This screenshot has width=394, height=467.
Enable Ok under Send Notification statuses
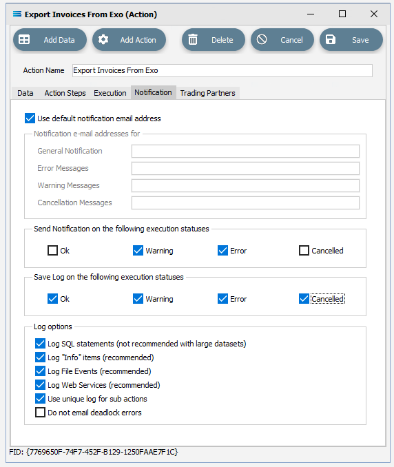[x=53, y=251]
